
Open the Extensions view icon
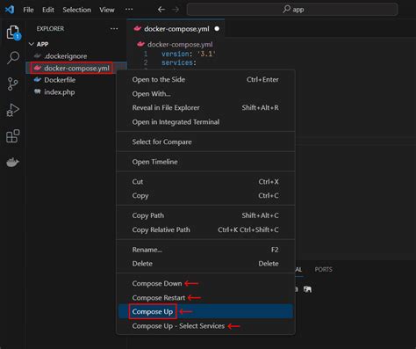pos(13,136)
